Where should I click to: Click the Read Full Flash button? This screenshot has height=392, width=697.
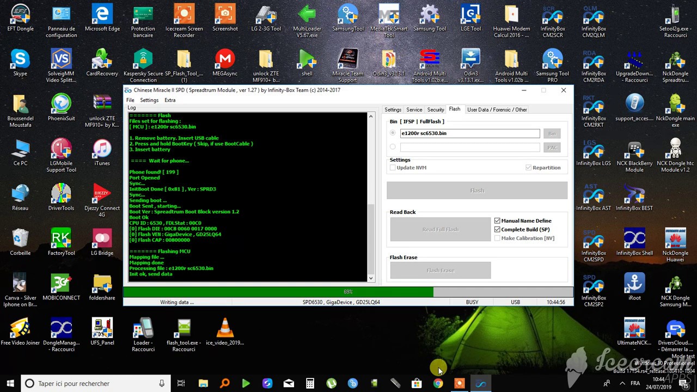click(440, 230)
